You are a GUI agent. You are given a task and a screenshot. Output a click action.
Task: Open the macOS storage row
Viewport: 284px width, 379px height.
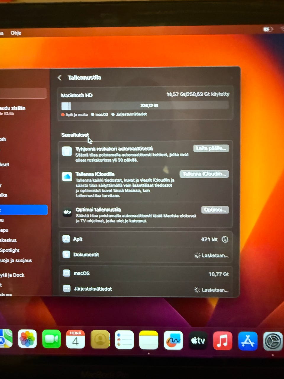coord(146,273)
